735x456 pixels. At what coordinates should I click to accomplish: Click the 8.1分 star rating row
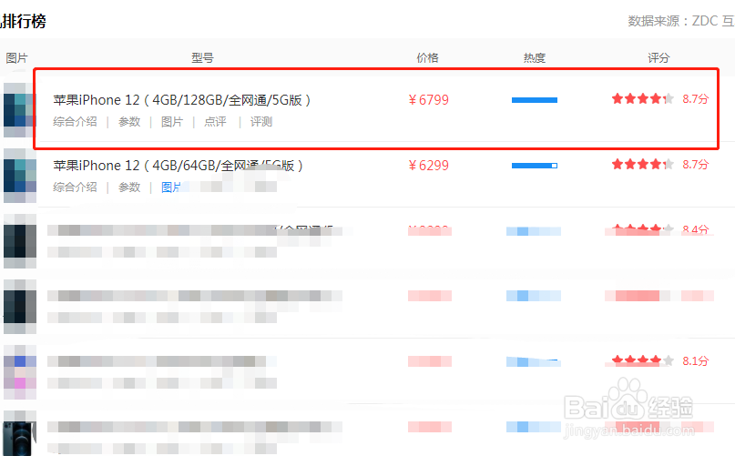pos(660,360)
